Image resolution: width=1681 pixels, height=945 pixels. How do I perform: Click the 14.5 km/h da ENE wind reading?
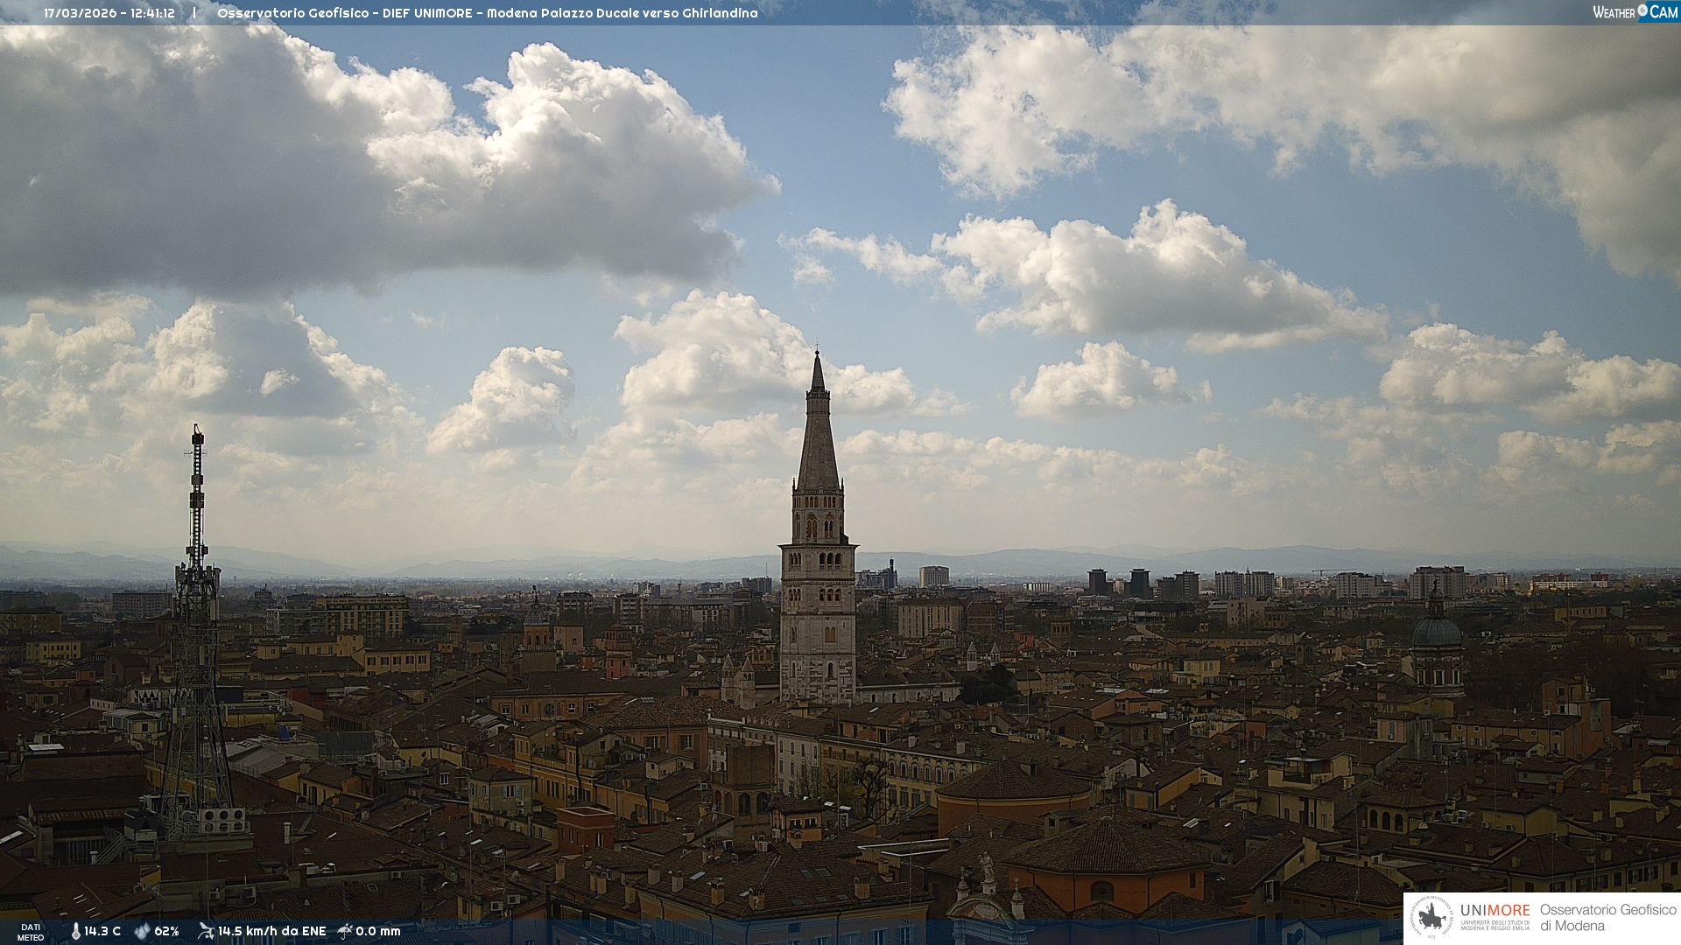click(271, 931)
